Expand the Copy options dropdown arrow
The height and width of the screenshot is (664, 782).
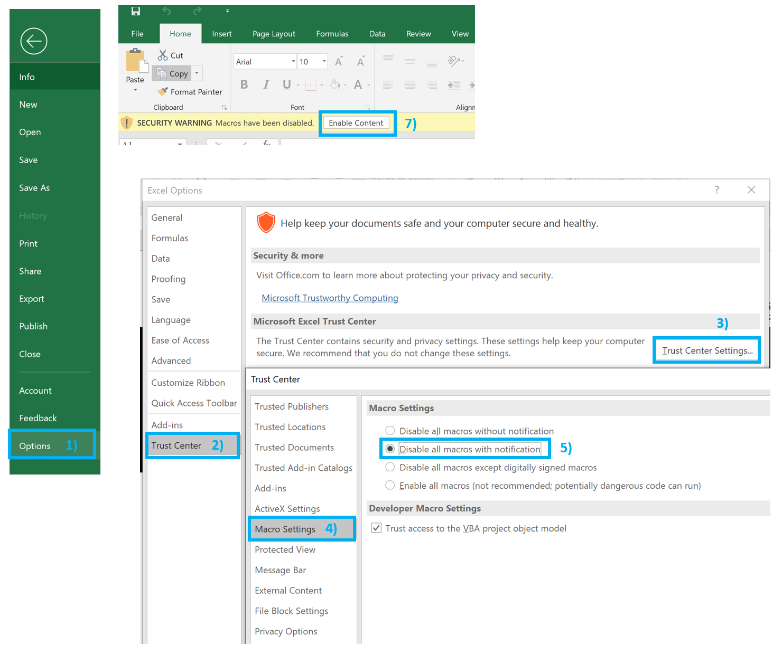coord(197,73)
